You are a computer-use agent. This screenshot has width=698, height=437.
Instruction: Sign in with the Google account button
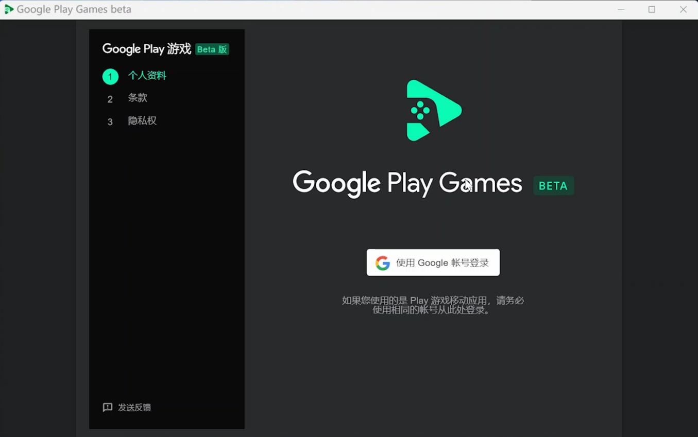click(x=433, y=263)
